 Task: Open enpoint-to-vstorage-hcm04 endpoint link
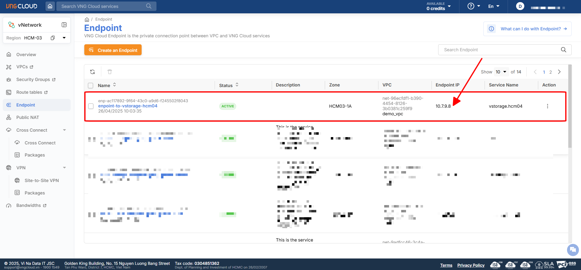[x=128, y=106]
